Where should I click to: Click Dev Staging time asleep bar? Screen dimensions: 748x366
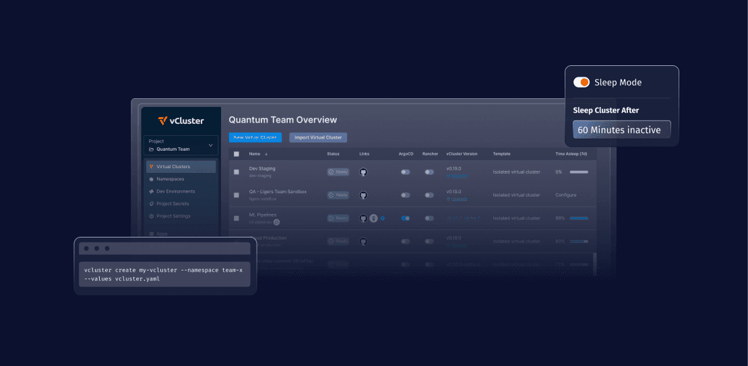coord(579,172)
